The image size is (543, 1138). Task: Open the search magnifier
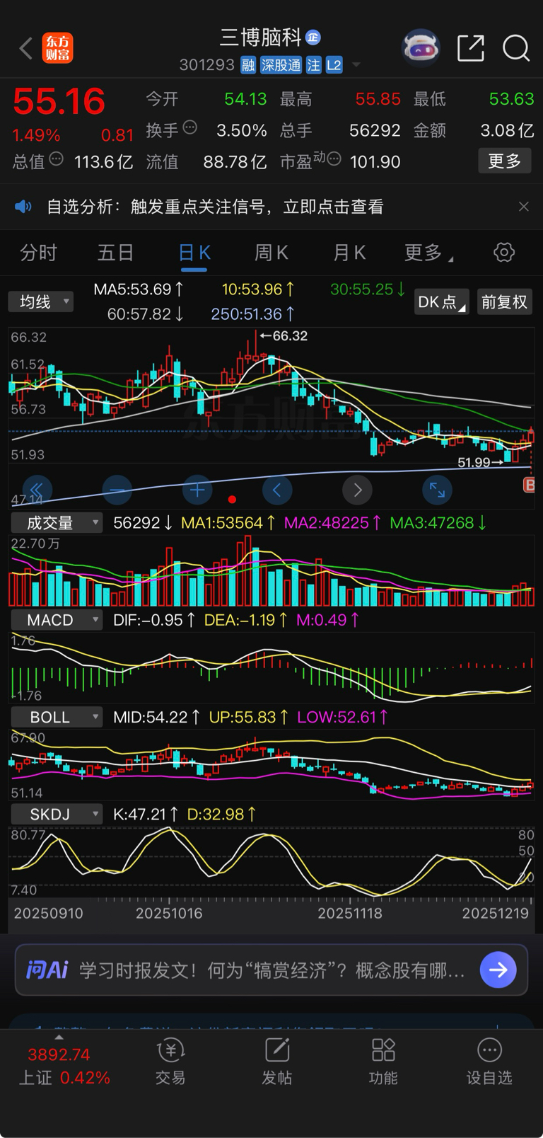[516, 48]
